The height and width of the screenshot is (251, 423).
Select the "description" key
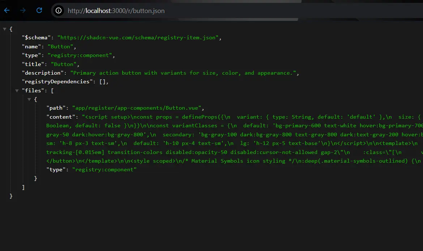click(42, 73)
